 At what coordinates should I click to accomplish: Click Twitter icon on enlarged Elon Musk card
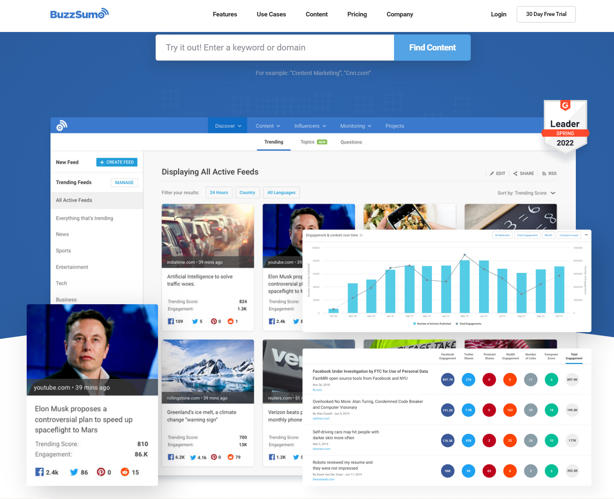[74, 472]
